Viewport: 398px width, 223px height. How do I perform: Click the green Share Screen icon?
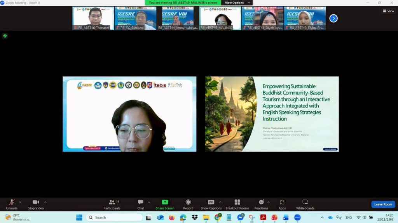(165, 202)
